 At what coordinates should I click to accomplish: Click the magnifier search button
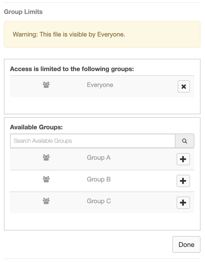[185, 141]
